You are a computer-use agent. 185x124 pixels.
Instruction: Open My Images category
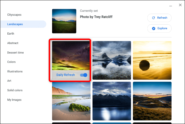(x=14, y=100)
